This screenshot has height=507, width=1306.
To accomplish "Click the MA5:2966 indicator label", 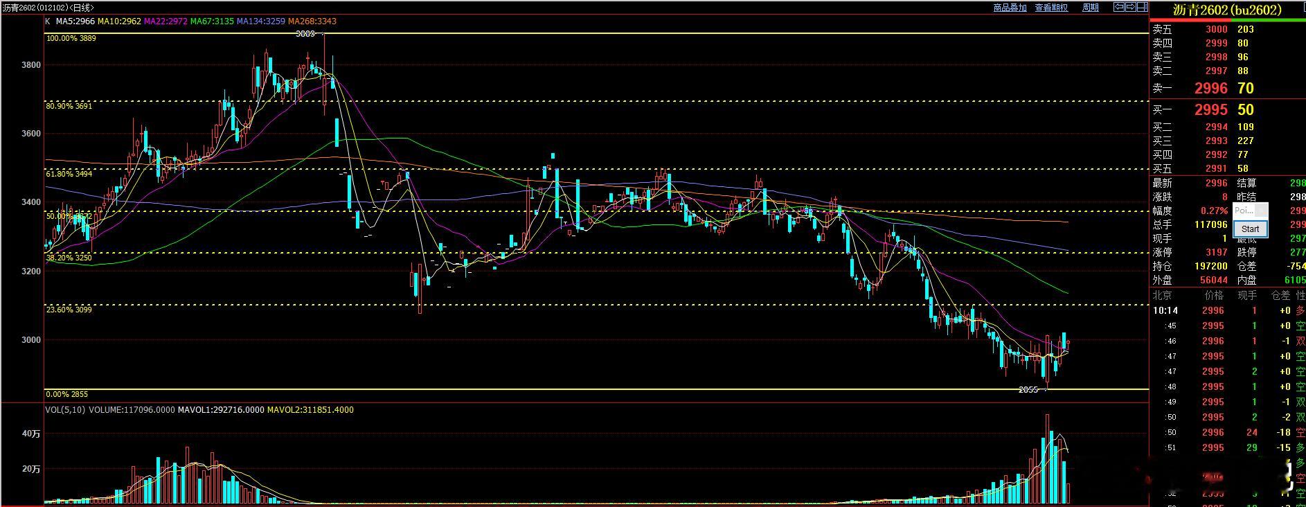I will click(x=75, y=21).
